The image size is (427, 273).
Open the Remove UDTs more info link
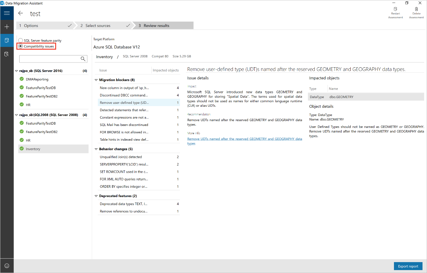pyautogui.click(x=244, y=139)
